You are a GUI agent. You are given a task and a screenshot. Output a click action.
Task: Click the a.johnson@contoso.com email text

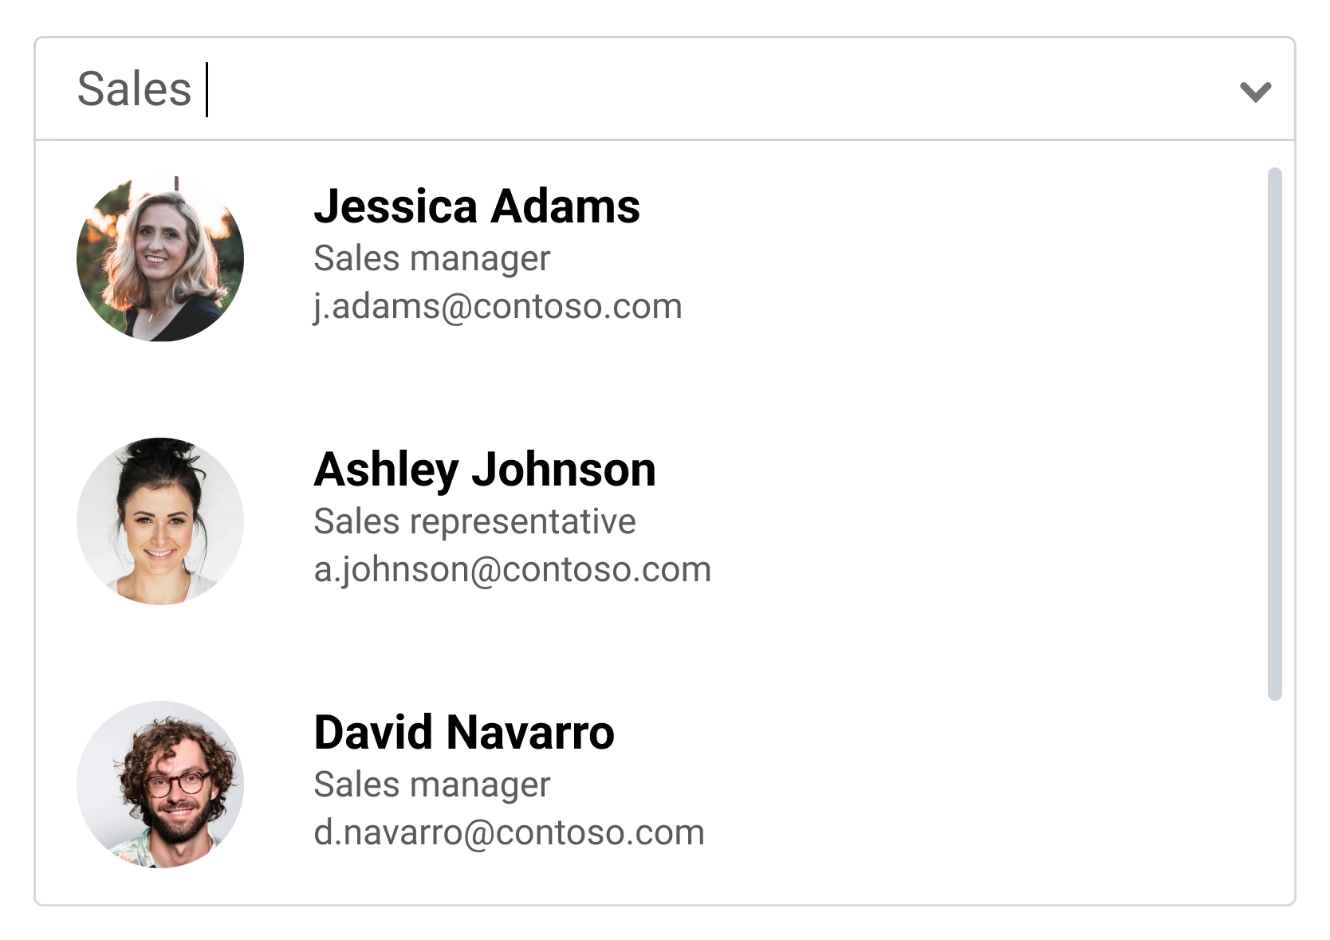coord(512,570)
